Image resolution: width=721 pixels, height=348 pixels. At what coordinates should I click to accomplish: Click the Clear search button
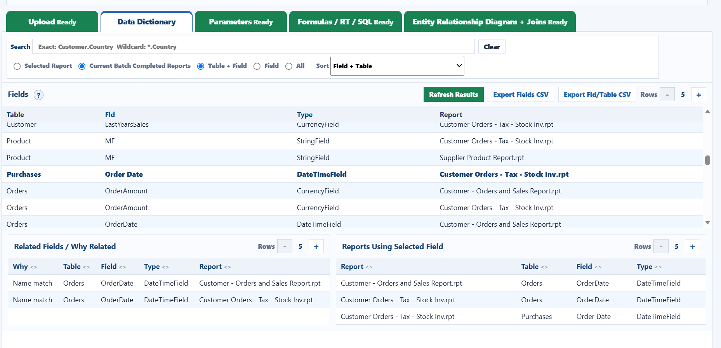click(x=492, y=47)
